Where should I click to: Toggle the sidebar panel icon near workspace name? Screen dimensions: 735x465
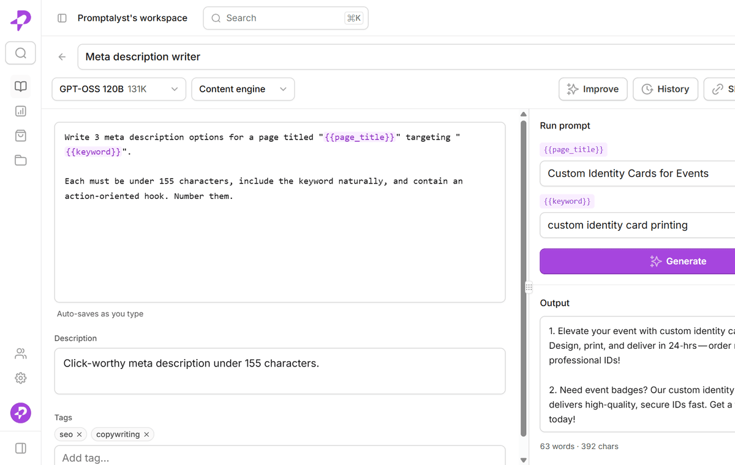(62, 18)
